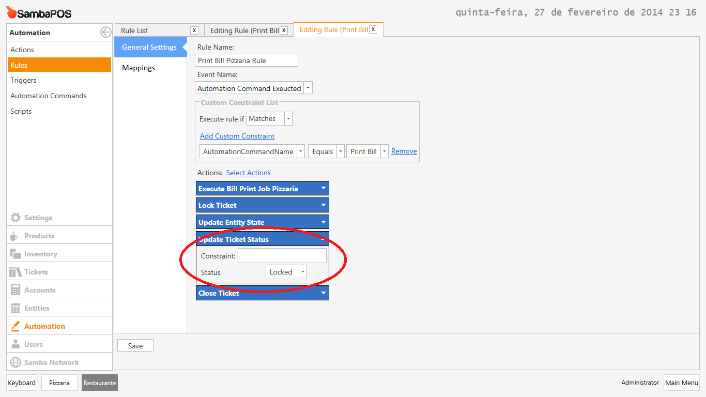
Task: Remove the AutomationCommandName constraint
Action: pyautogui.click(x=404, y=151)
